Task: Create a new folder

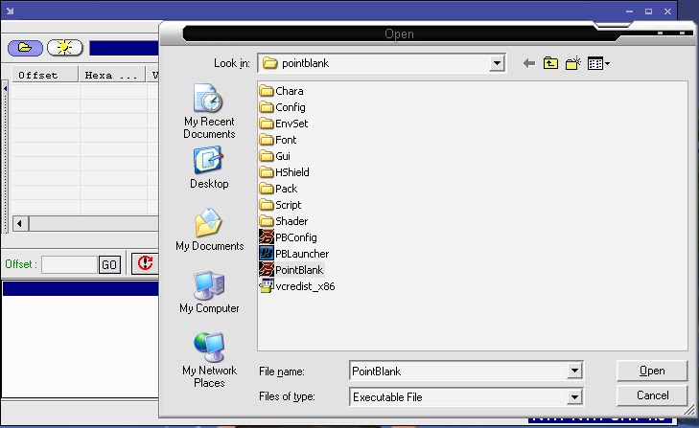Action: (573, 63)
